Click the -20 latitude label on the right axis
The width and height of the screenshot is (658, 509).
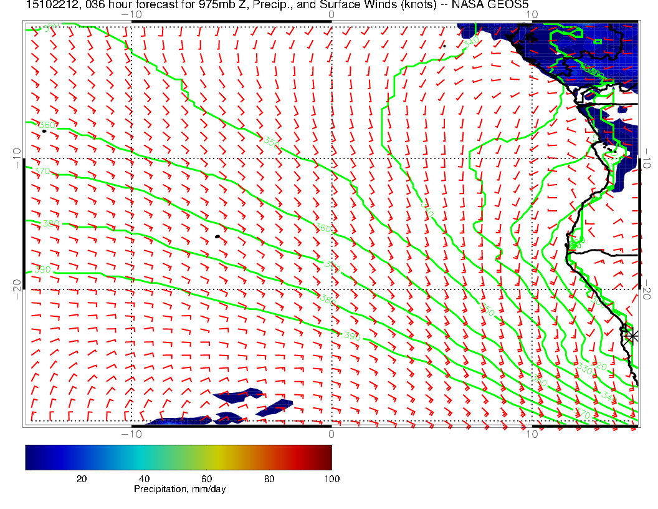[646, 289]
